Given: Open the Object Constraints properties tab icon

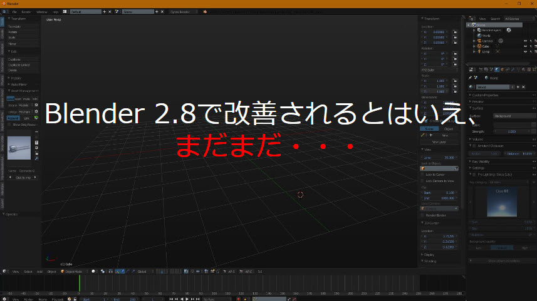Looking at the screenshot, I should pyautogui.click(x=508, y=69).
